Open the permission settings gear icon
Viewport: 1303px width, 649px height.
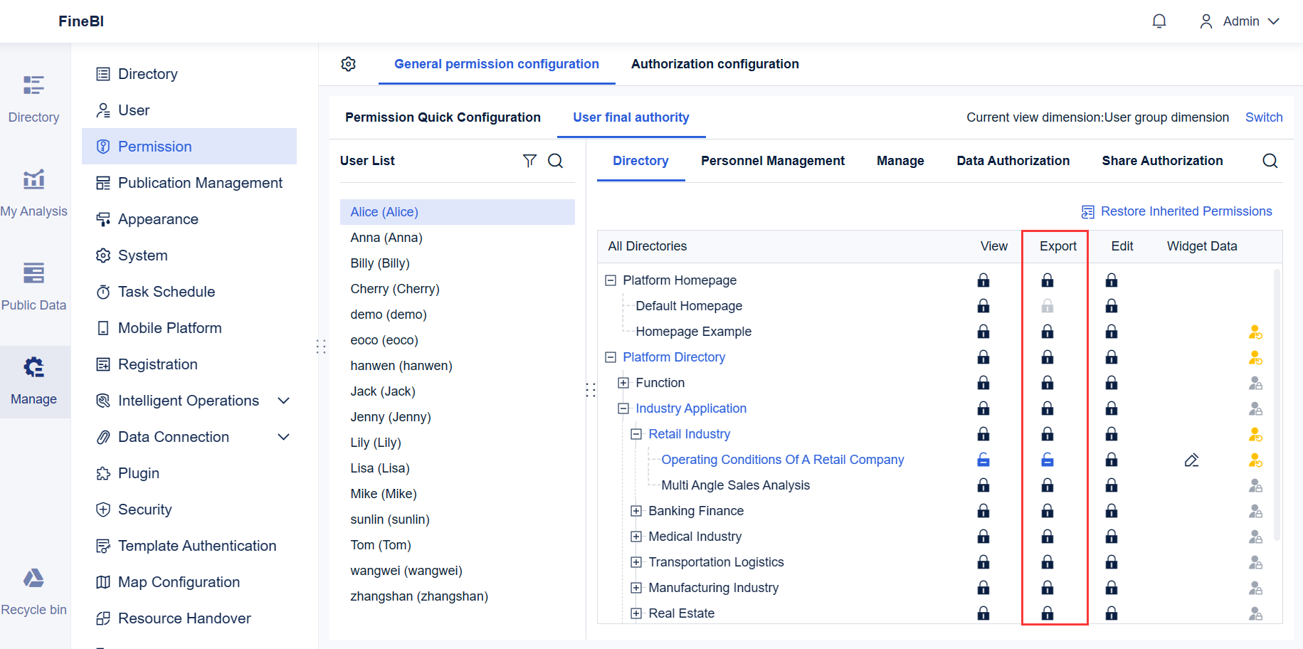pyautogui.click(x=348, y=64)
